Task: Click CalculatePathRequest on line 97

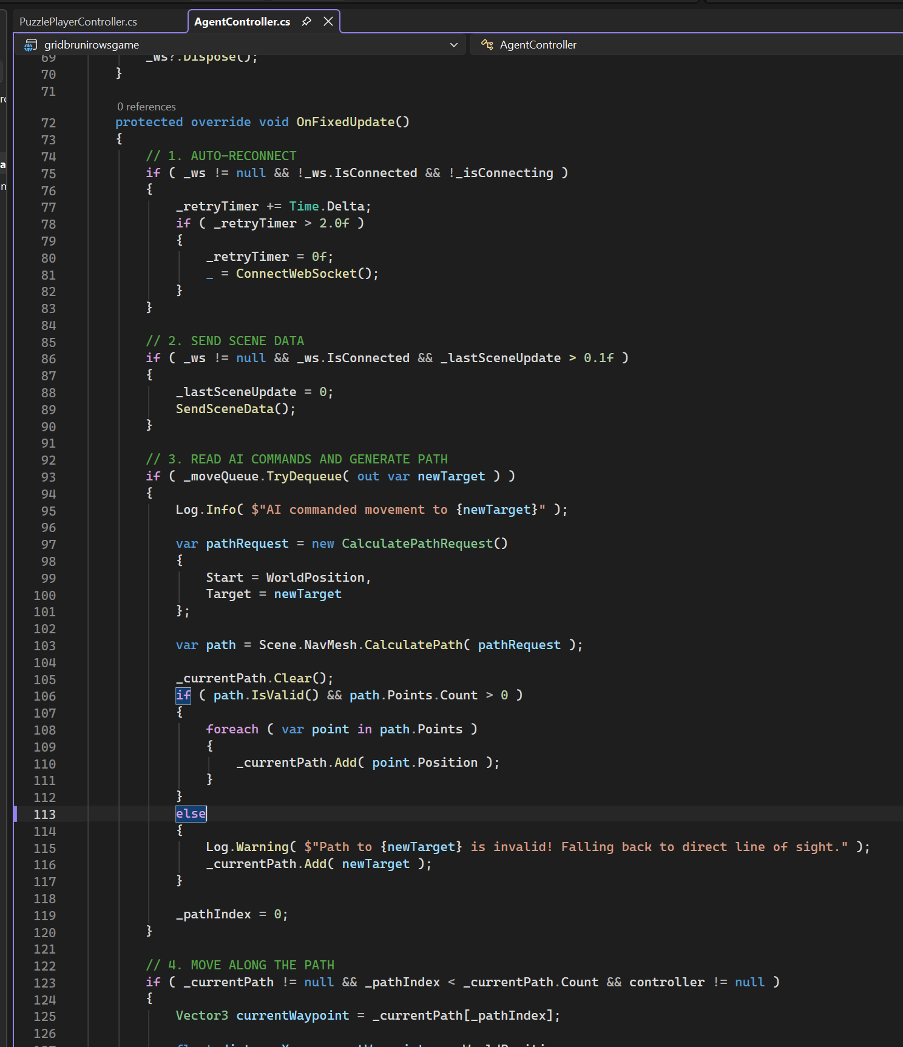Action: point(417,544)
